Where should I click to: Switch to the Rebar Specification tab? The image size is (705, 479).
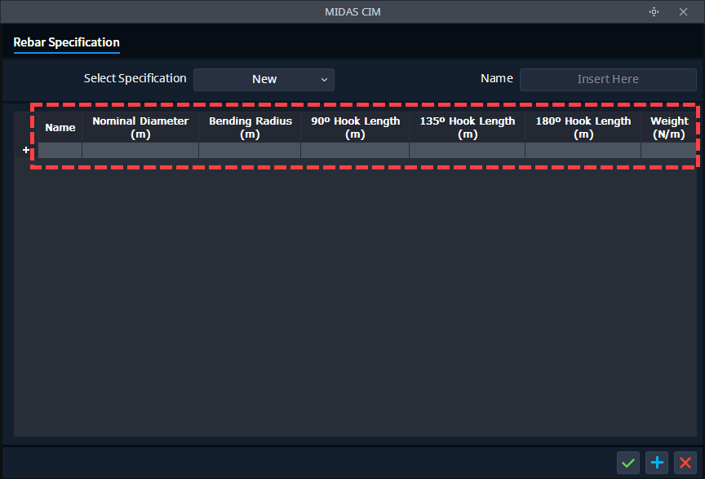coord(66,42)
